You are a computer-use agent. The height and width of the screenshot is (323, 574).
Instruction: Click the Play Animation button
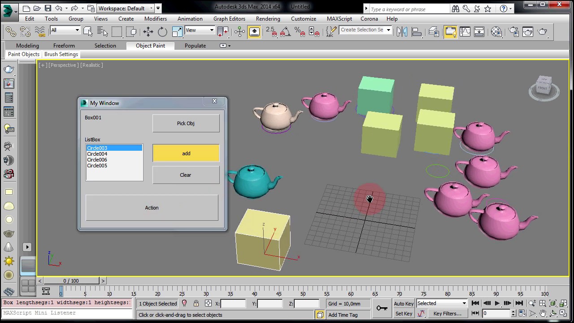click(x=497, y=304)
